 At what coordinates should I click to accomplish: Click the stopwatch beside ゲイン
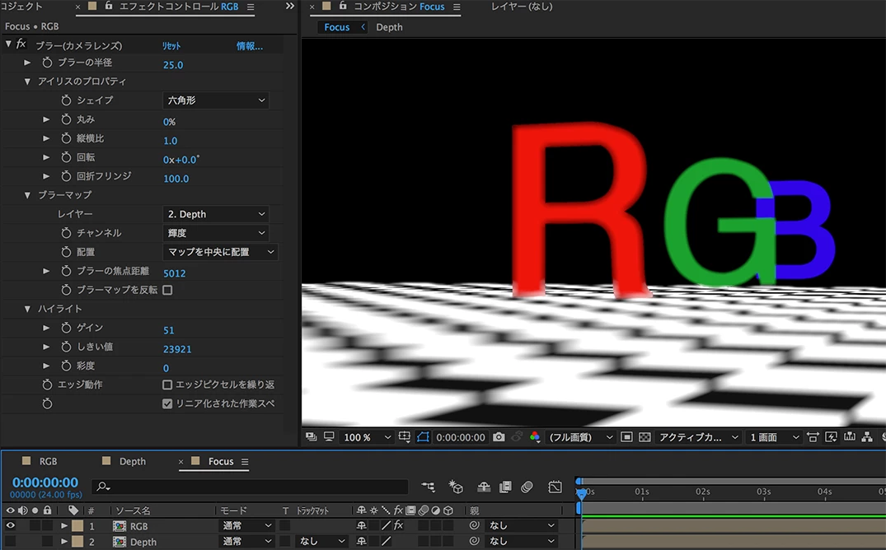[66, 328]
